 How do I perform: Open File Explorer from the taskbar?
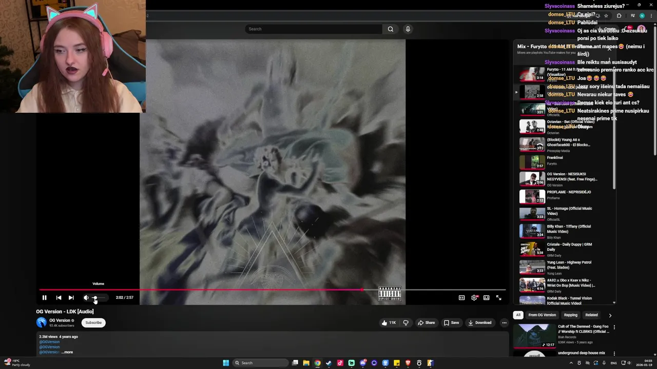306,363
